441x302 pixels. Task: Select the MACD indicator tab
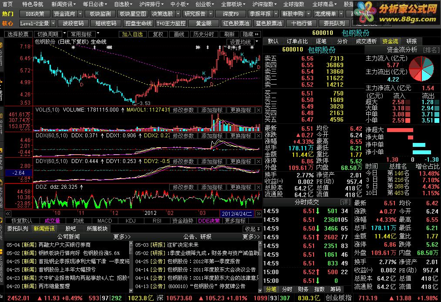coord(105,221)
